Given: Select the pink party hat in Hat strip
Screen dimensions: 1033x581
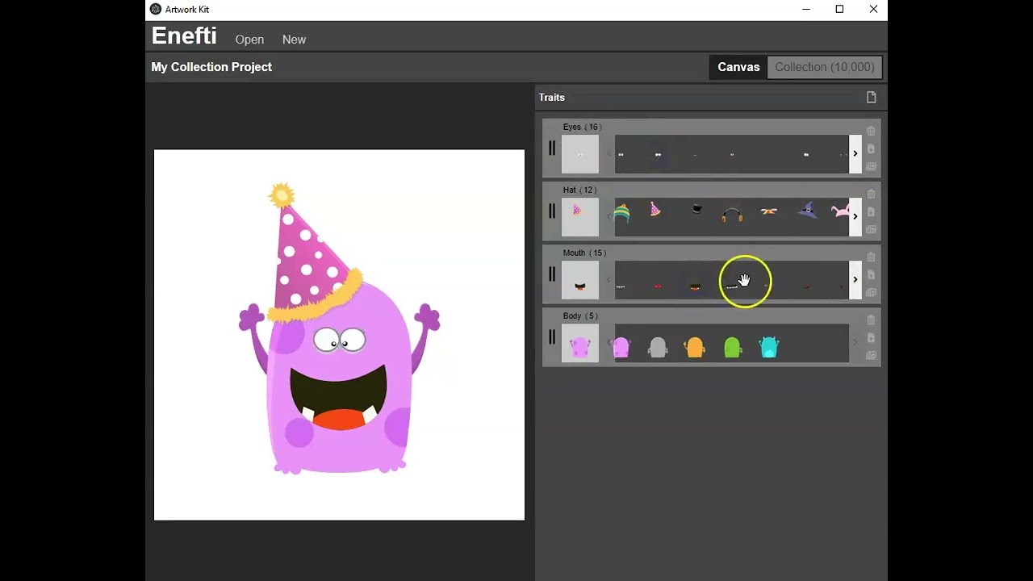Looking at the screenshot, I should (x=655, y=211).
